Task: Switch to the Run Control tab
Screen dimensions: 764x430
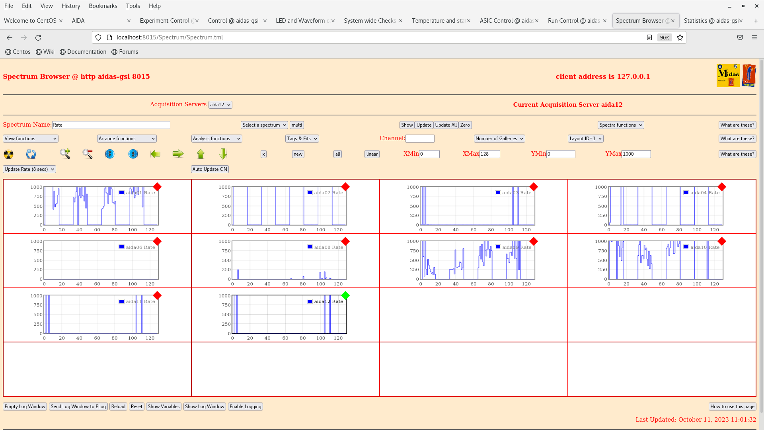Action: [573, 21]
